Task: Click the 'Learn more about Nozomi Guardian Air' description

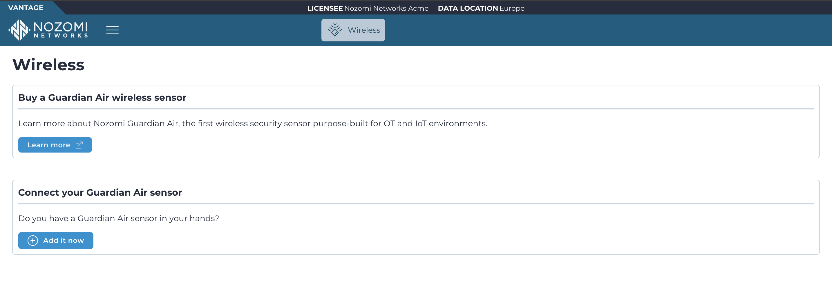Action: coord(253,124)
